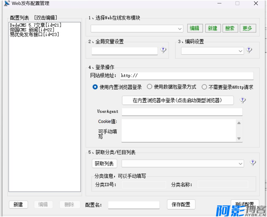Click the green 搜索 module button
This screenshot has height=217, width=267.
click(x=230, y=28)
